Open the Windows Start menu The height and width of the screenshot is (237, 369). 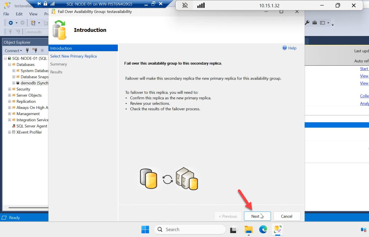[x=145, y=229]
